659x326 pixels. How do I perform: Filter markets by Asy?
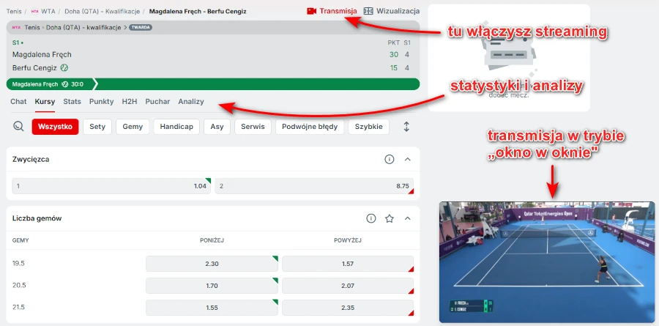click(217, 127)
